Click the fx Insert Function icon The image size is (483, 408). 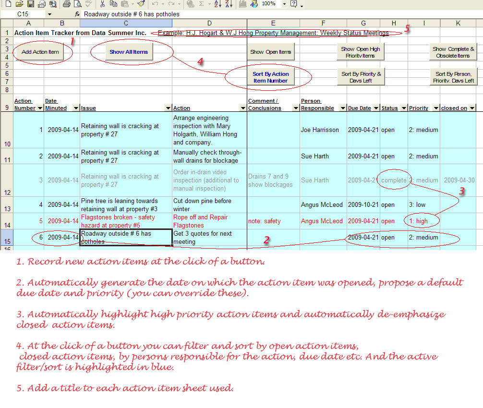[77, 14]
